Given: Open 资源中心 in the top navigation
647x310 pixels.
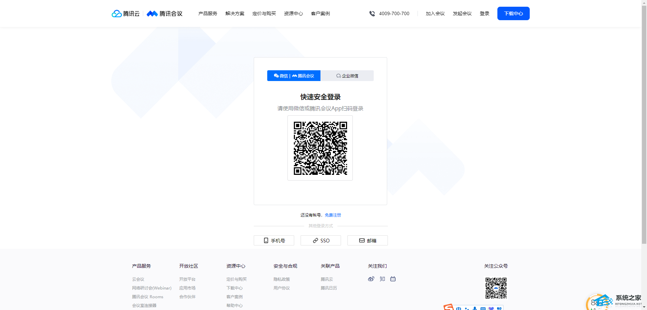Looking at the screenshot, I should [x=294, y=13].
